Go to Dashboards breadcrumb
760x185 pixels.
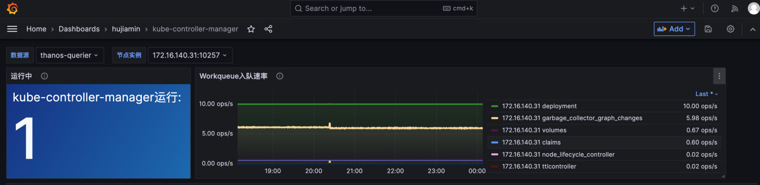[79, 29]
